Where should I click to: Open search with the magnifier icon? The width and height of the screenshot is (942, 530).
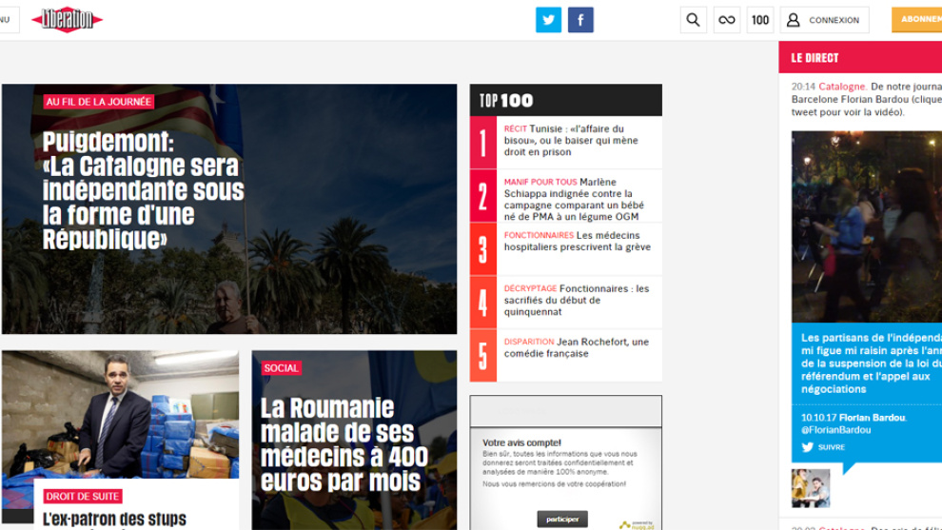click(x=693, y=20)
